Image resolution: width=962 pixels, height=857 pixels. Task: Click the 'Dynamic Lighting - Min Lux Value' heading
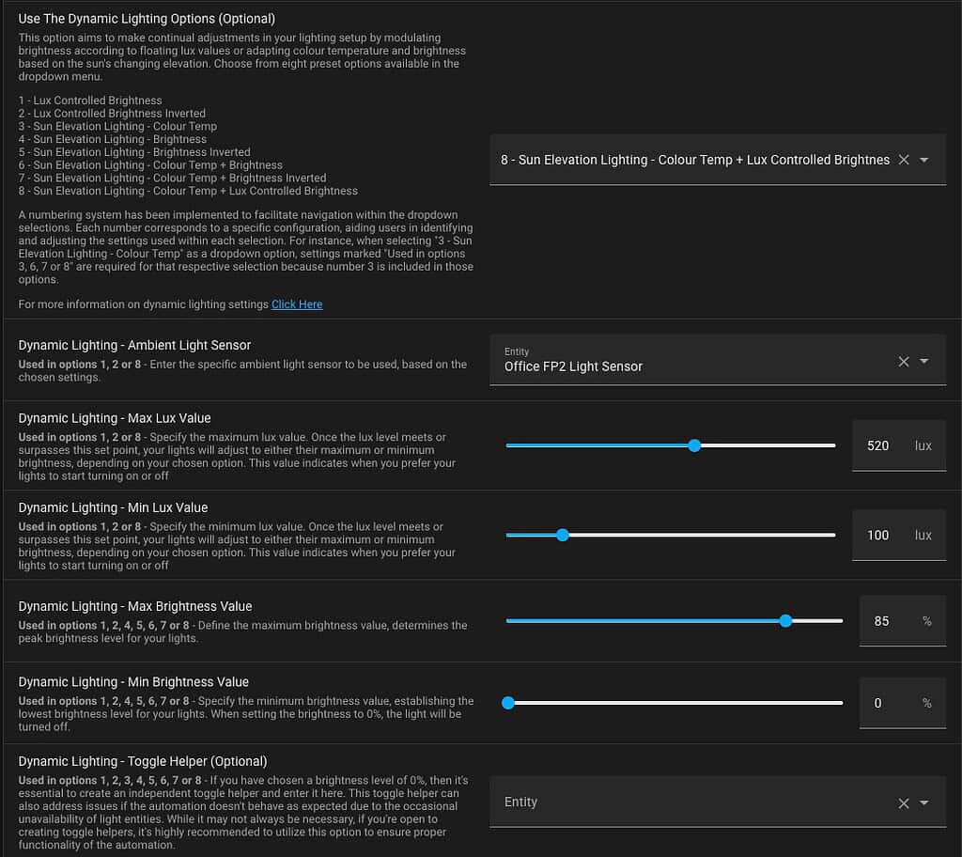pyautogui.click(x=113, y=507)
